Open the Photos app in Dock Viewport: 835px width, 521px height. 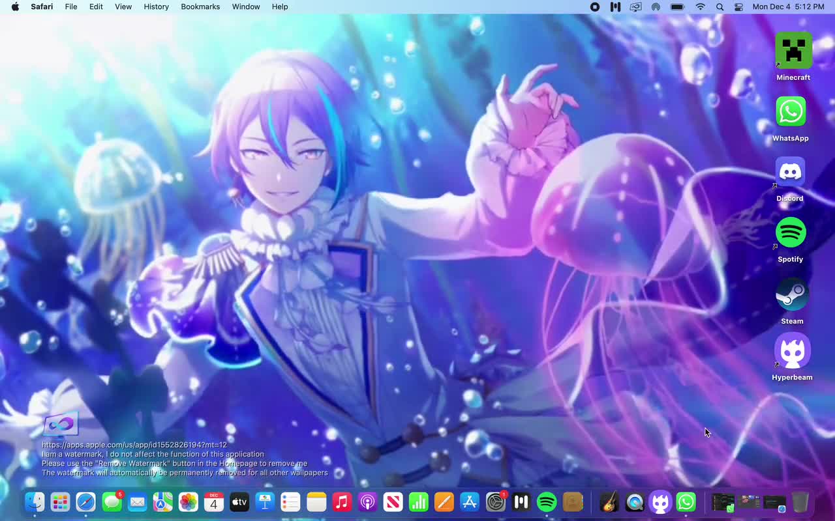(x=189, y=502)
